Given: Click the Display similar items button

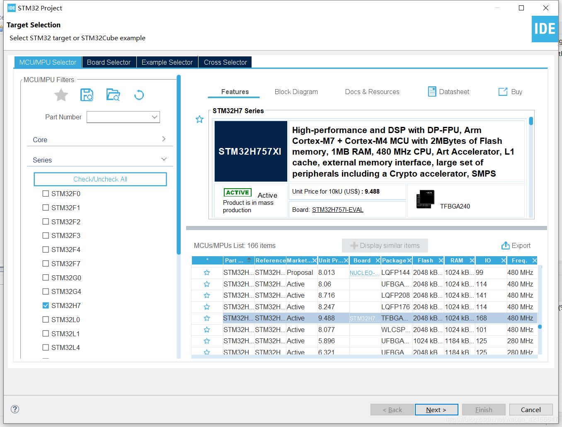Looking at the screenshot, I should (385, 245).
